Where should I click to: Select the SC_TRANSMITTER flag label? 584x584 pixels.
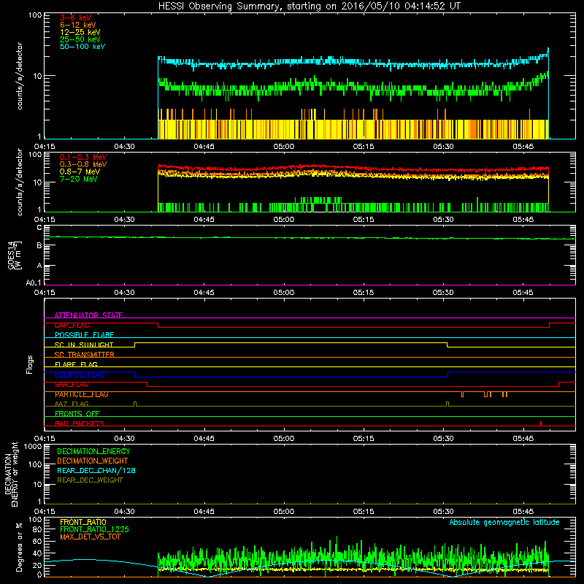click(84, 355)
